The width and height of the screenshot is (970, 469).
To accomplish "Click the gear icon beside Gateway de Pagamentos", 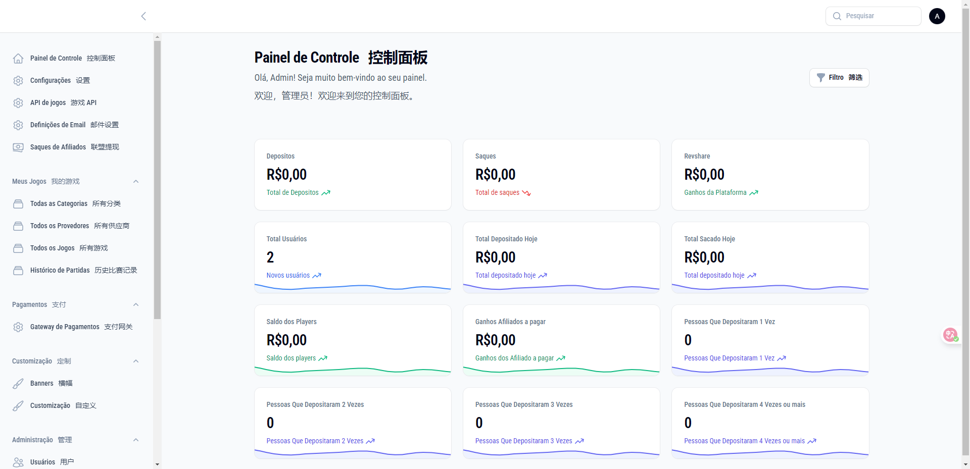I will 18,327.
